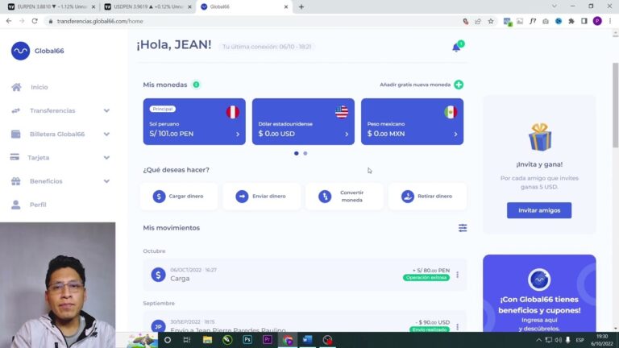Open the Chrome profile avatar

click(x=597, y=21)
